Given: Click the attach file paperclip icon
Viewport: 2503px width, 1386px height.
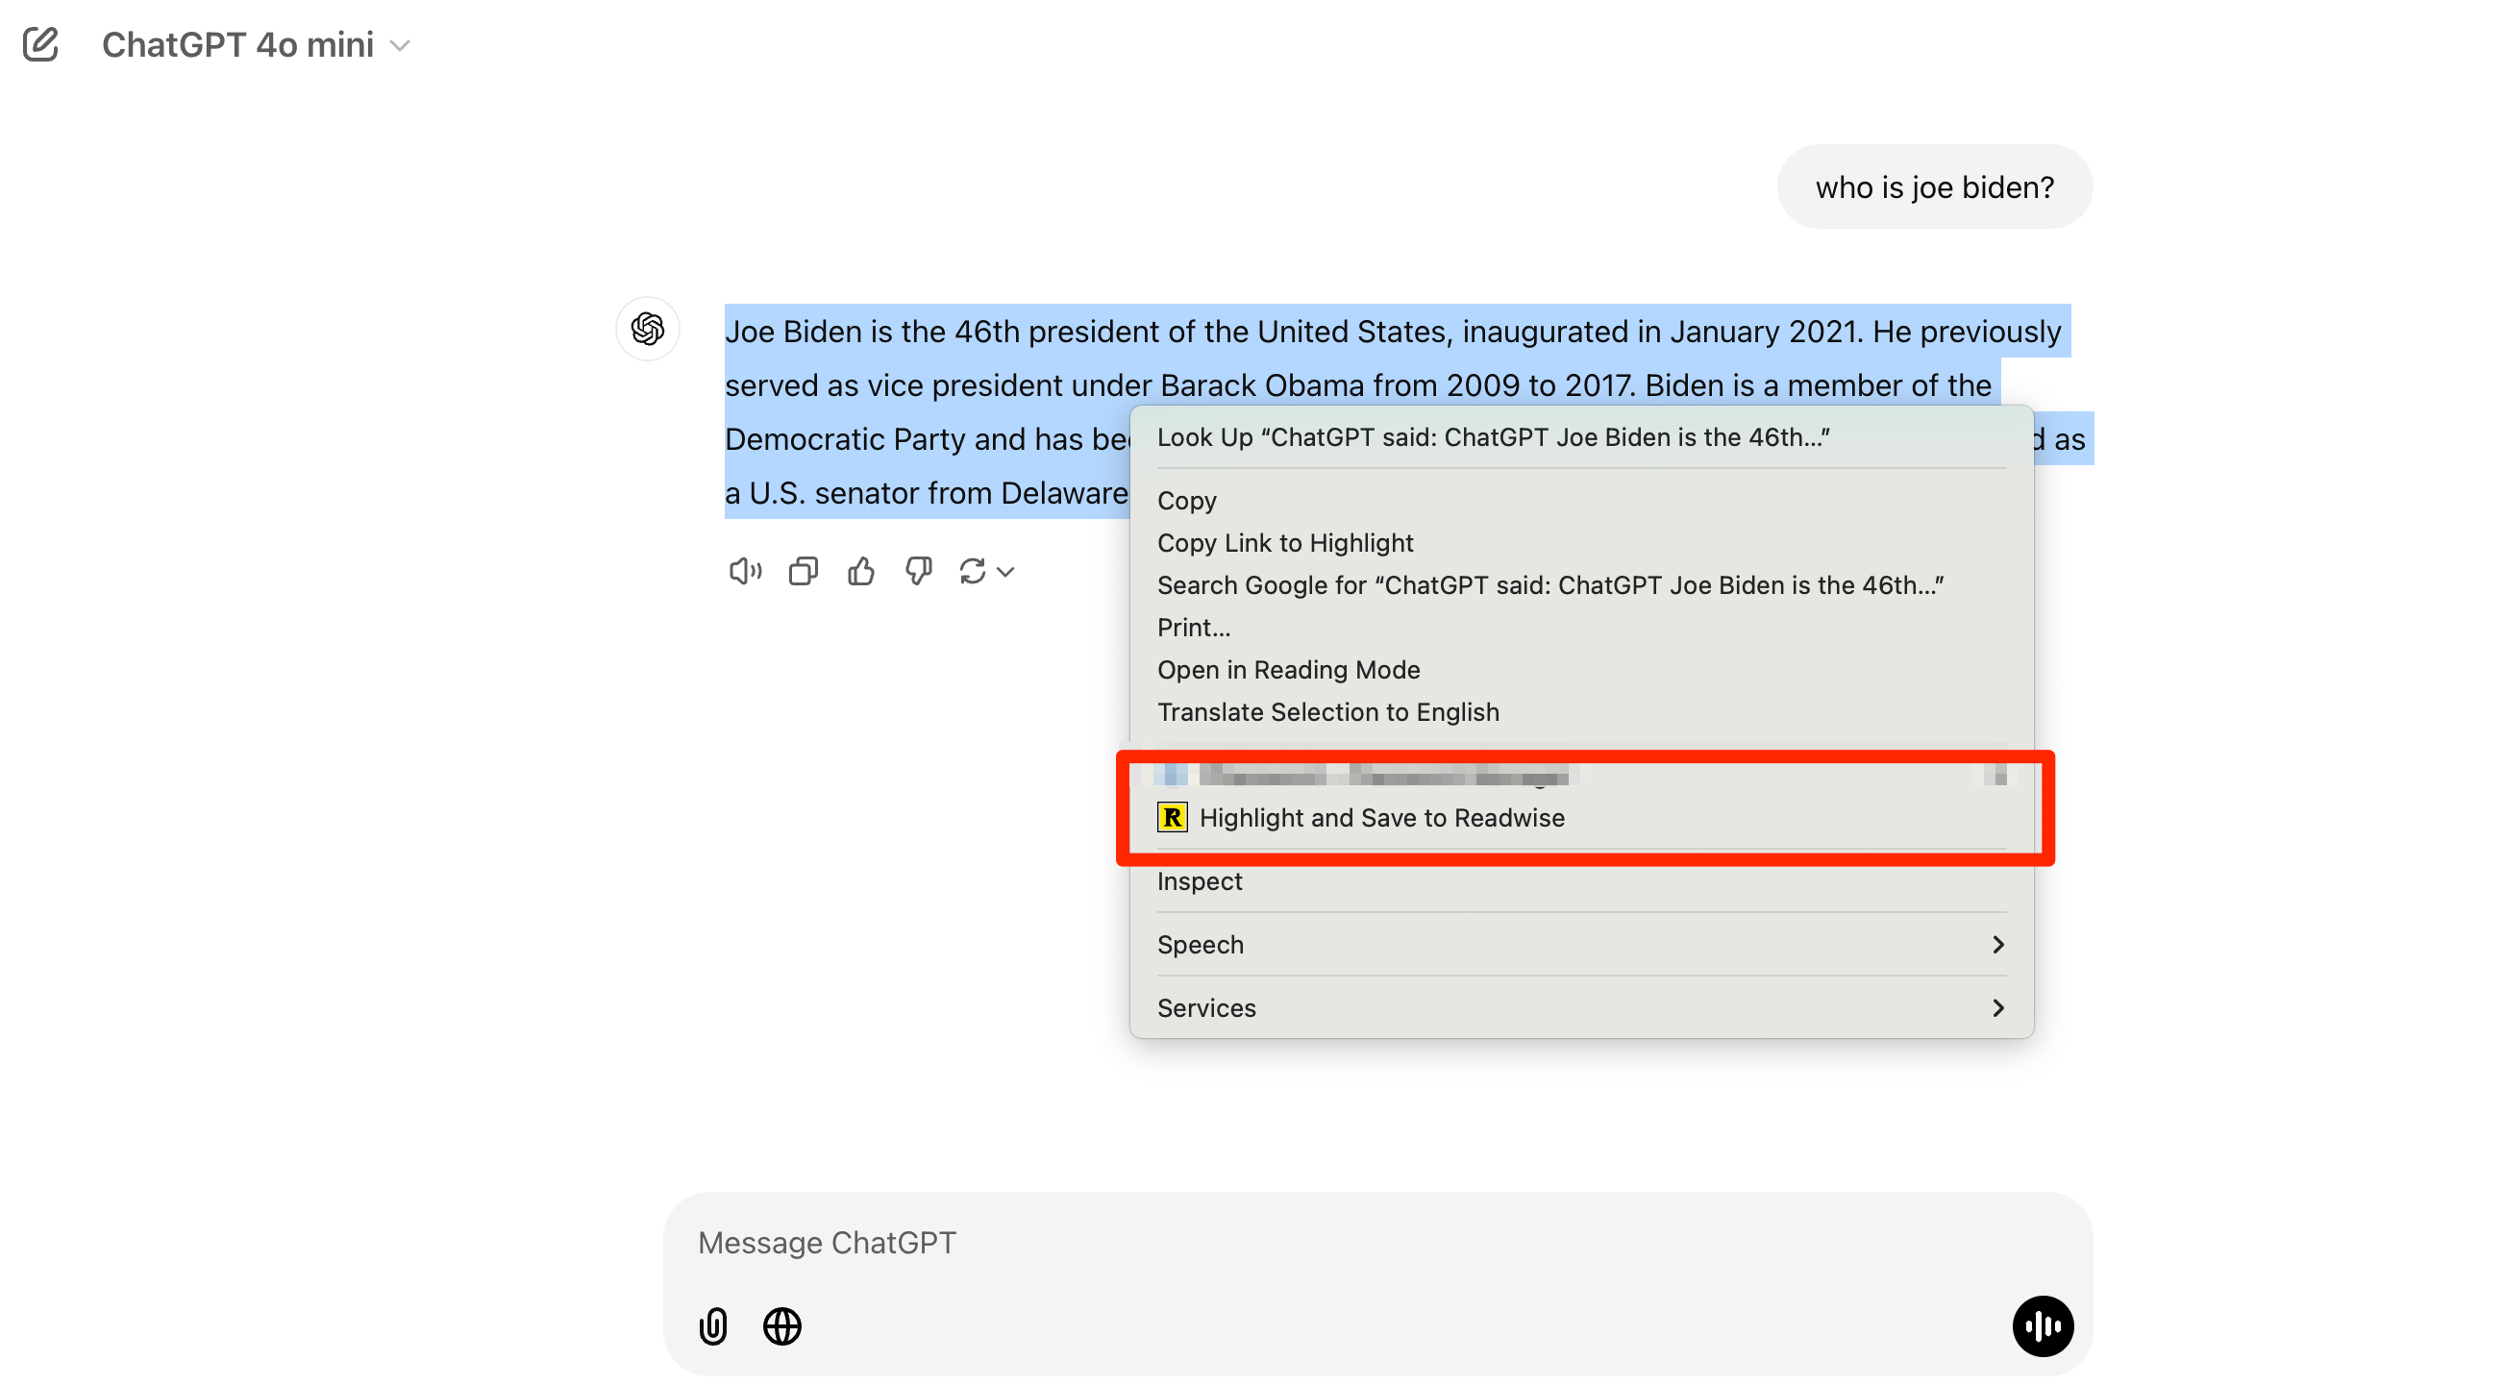Looking at the screenshot, I should pos(713,1326).
